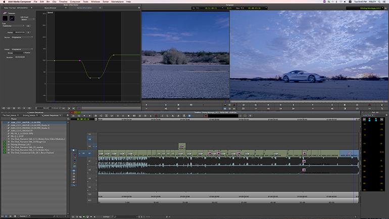
Task: Switch to the Driving_Selects bin tab
Action: coord(29,115)
